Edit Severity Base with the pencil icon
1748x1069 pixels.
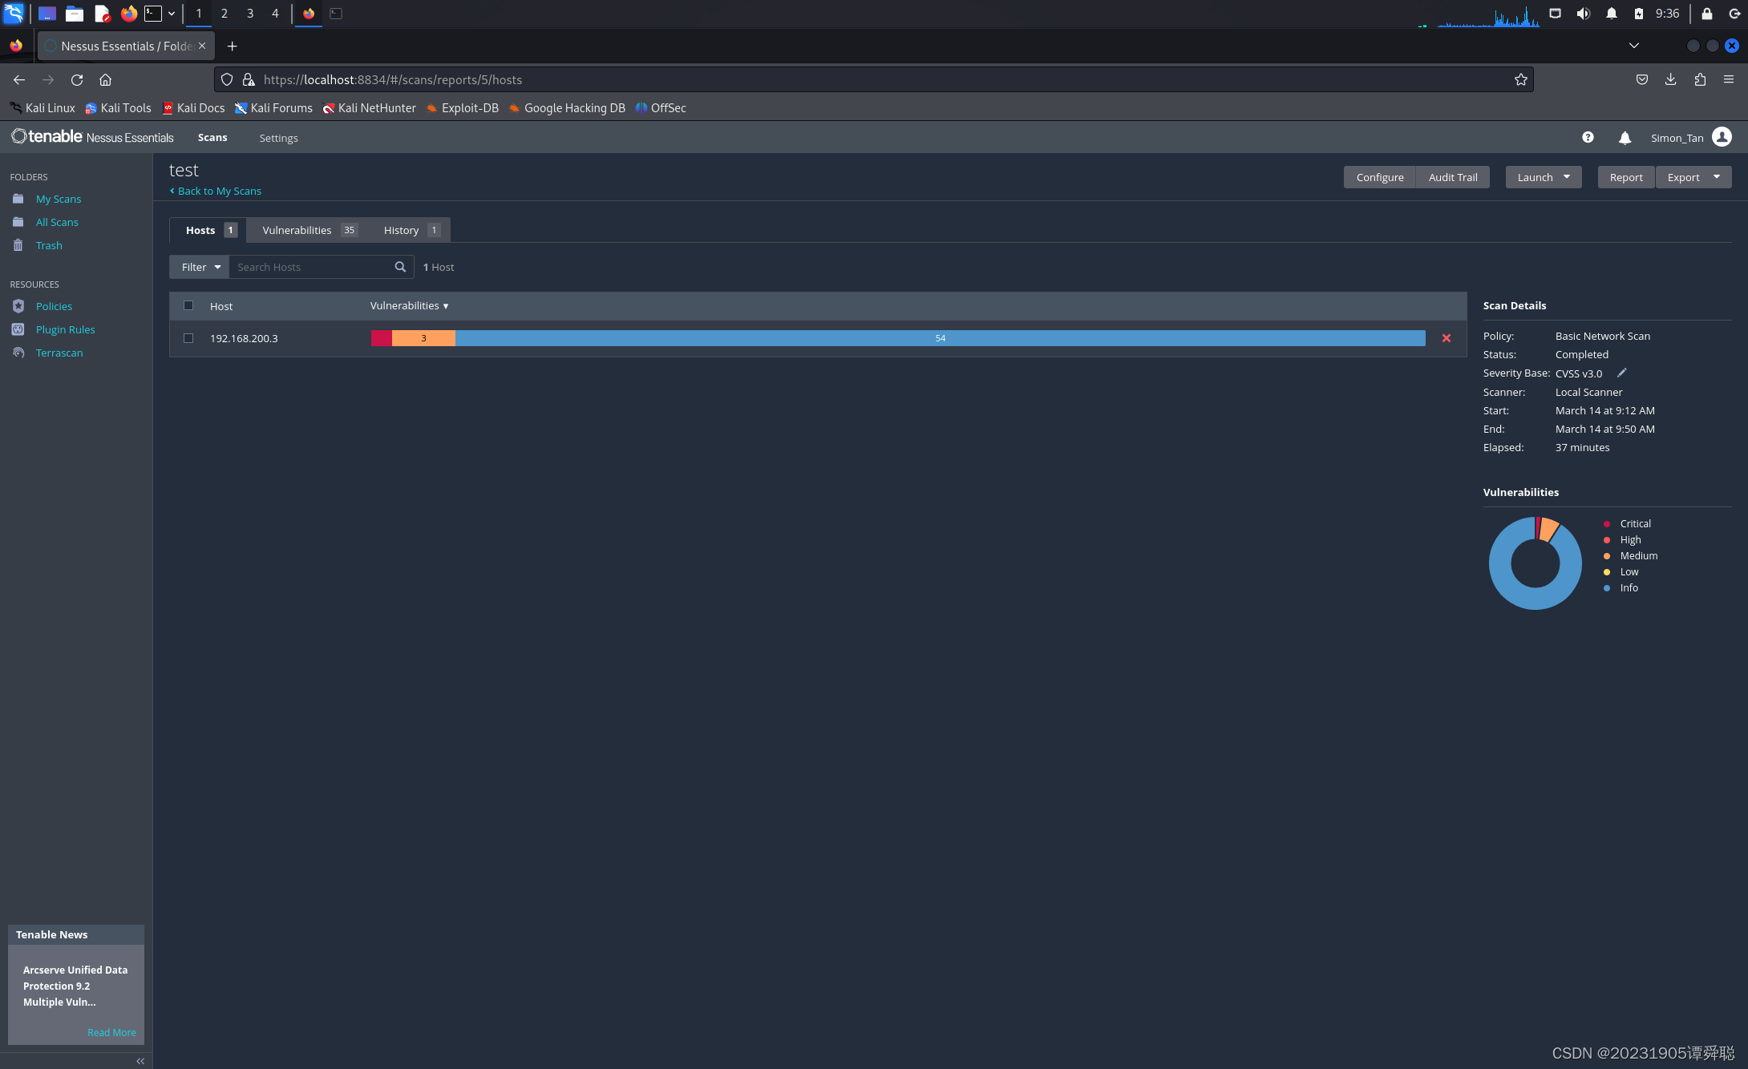[1621, 373]
